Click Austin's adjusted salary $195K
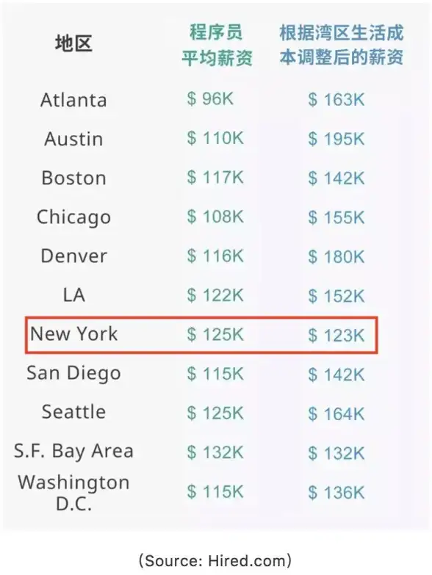The image size is (432, 575). coord(336,139)
